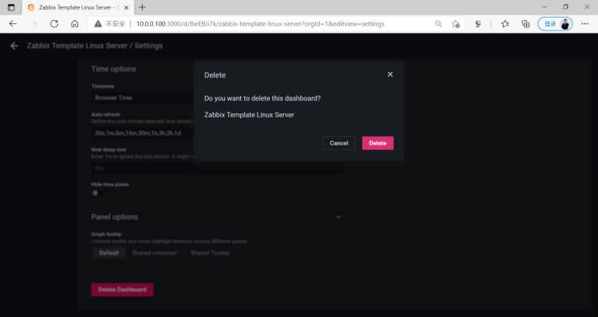Viewport: 598px width, 317px height.
Task: Click the Now delay input field
Action: tap(218, 168)
